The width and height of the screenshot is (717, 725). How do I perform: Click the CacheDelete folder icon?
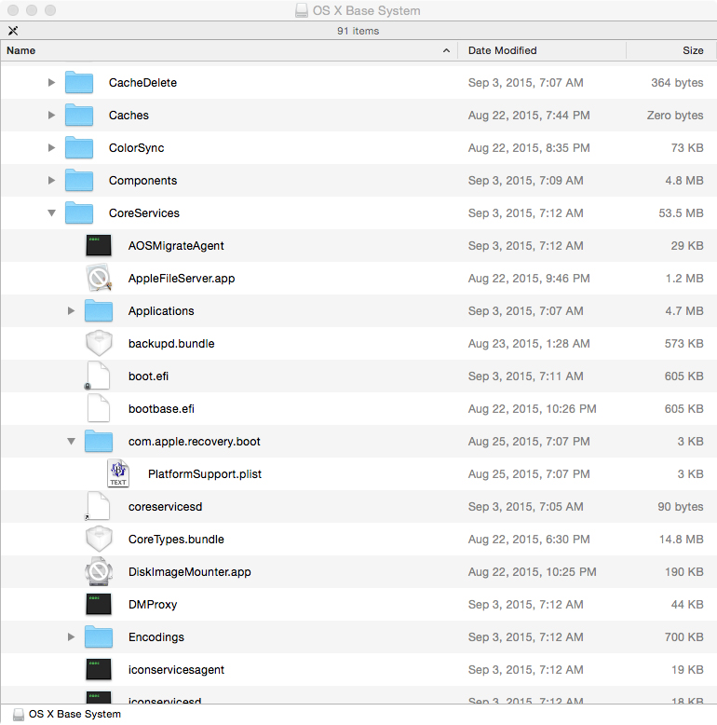click(x=79, y=82)
